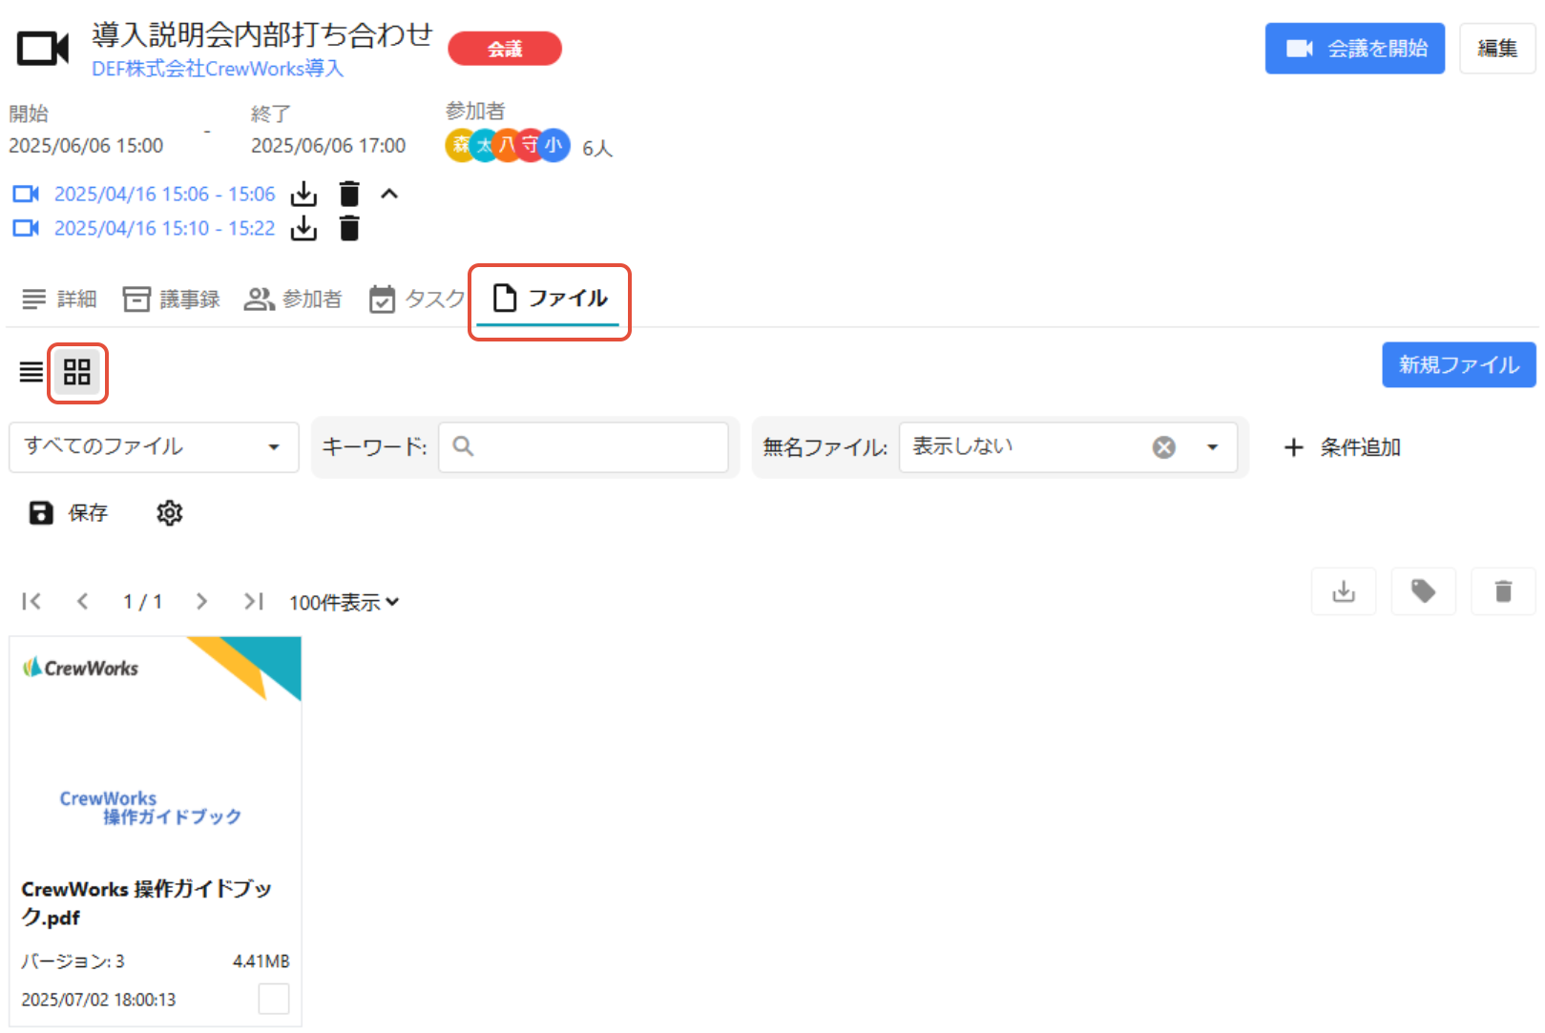Open the すべてのファイル dropdown
This screenshot has width=1545, height=1033.
[154, 446]
